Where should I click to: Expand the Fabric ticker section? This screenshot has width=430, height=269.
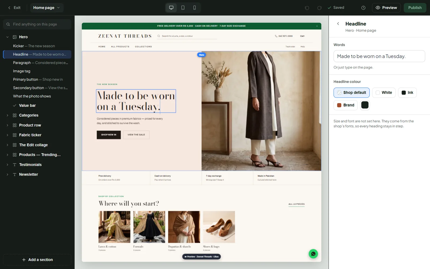click(8, 135)
